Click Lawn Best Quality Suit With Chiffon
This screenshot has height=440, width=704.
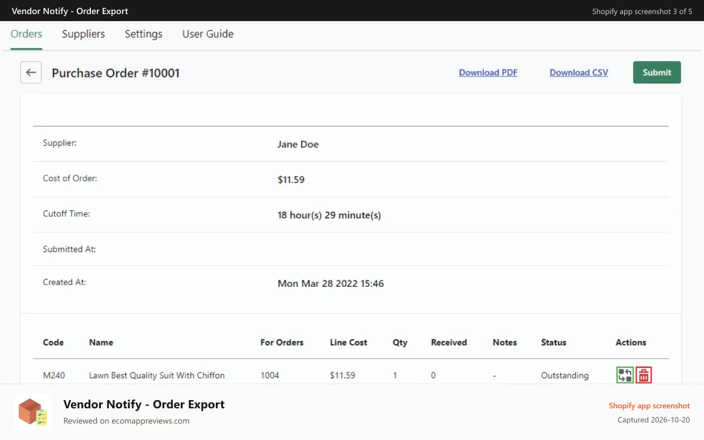click(x=157, y=375)
